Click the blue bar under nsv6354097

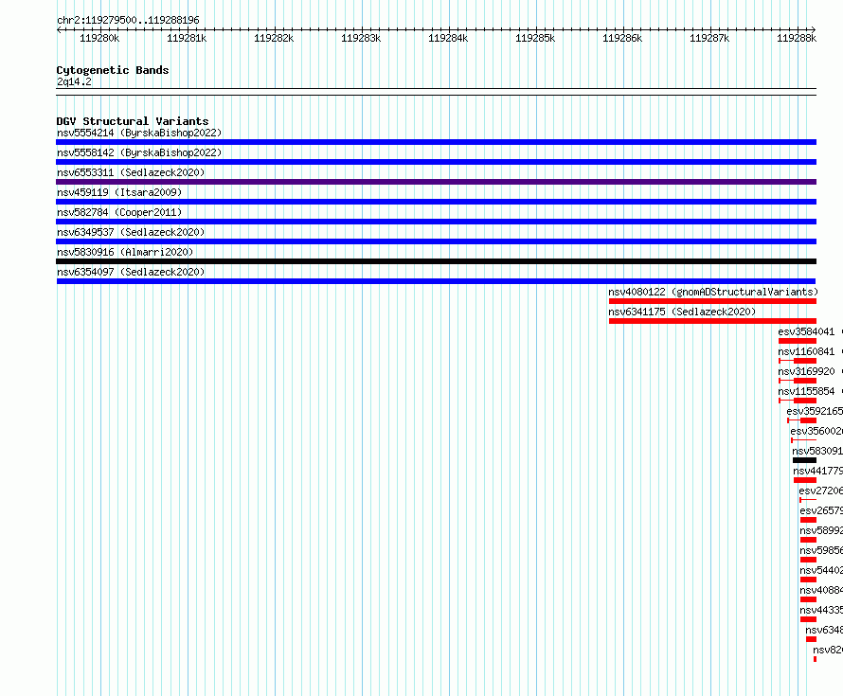(436, 281)
